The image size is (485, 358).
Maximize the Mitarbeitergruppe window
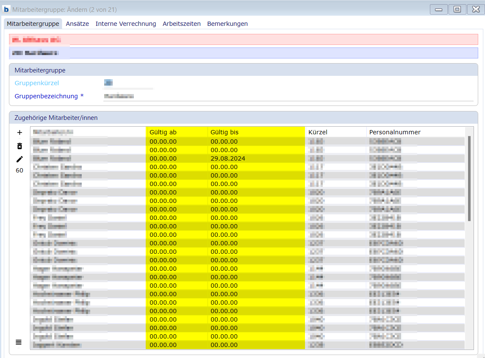457,9
